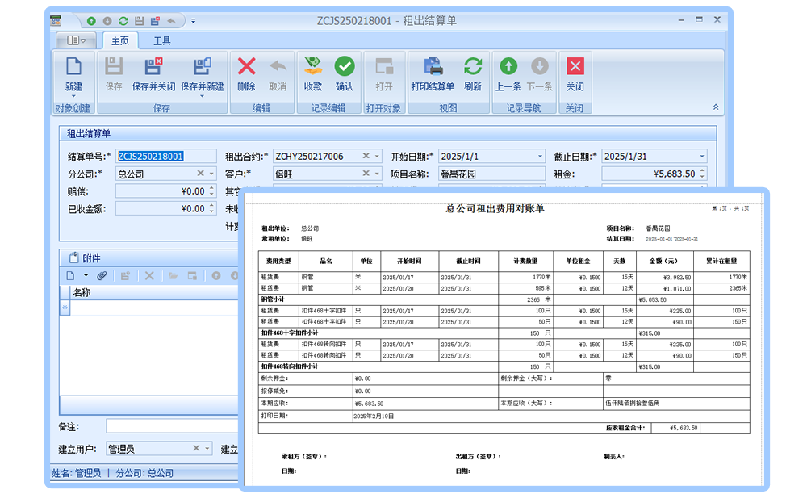Click the paperclip attach icon in 附件 panel
This screenshot has height=494, width=807.
(101, 275)
